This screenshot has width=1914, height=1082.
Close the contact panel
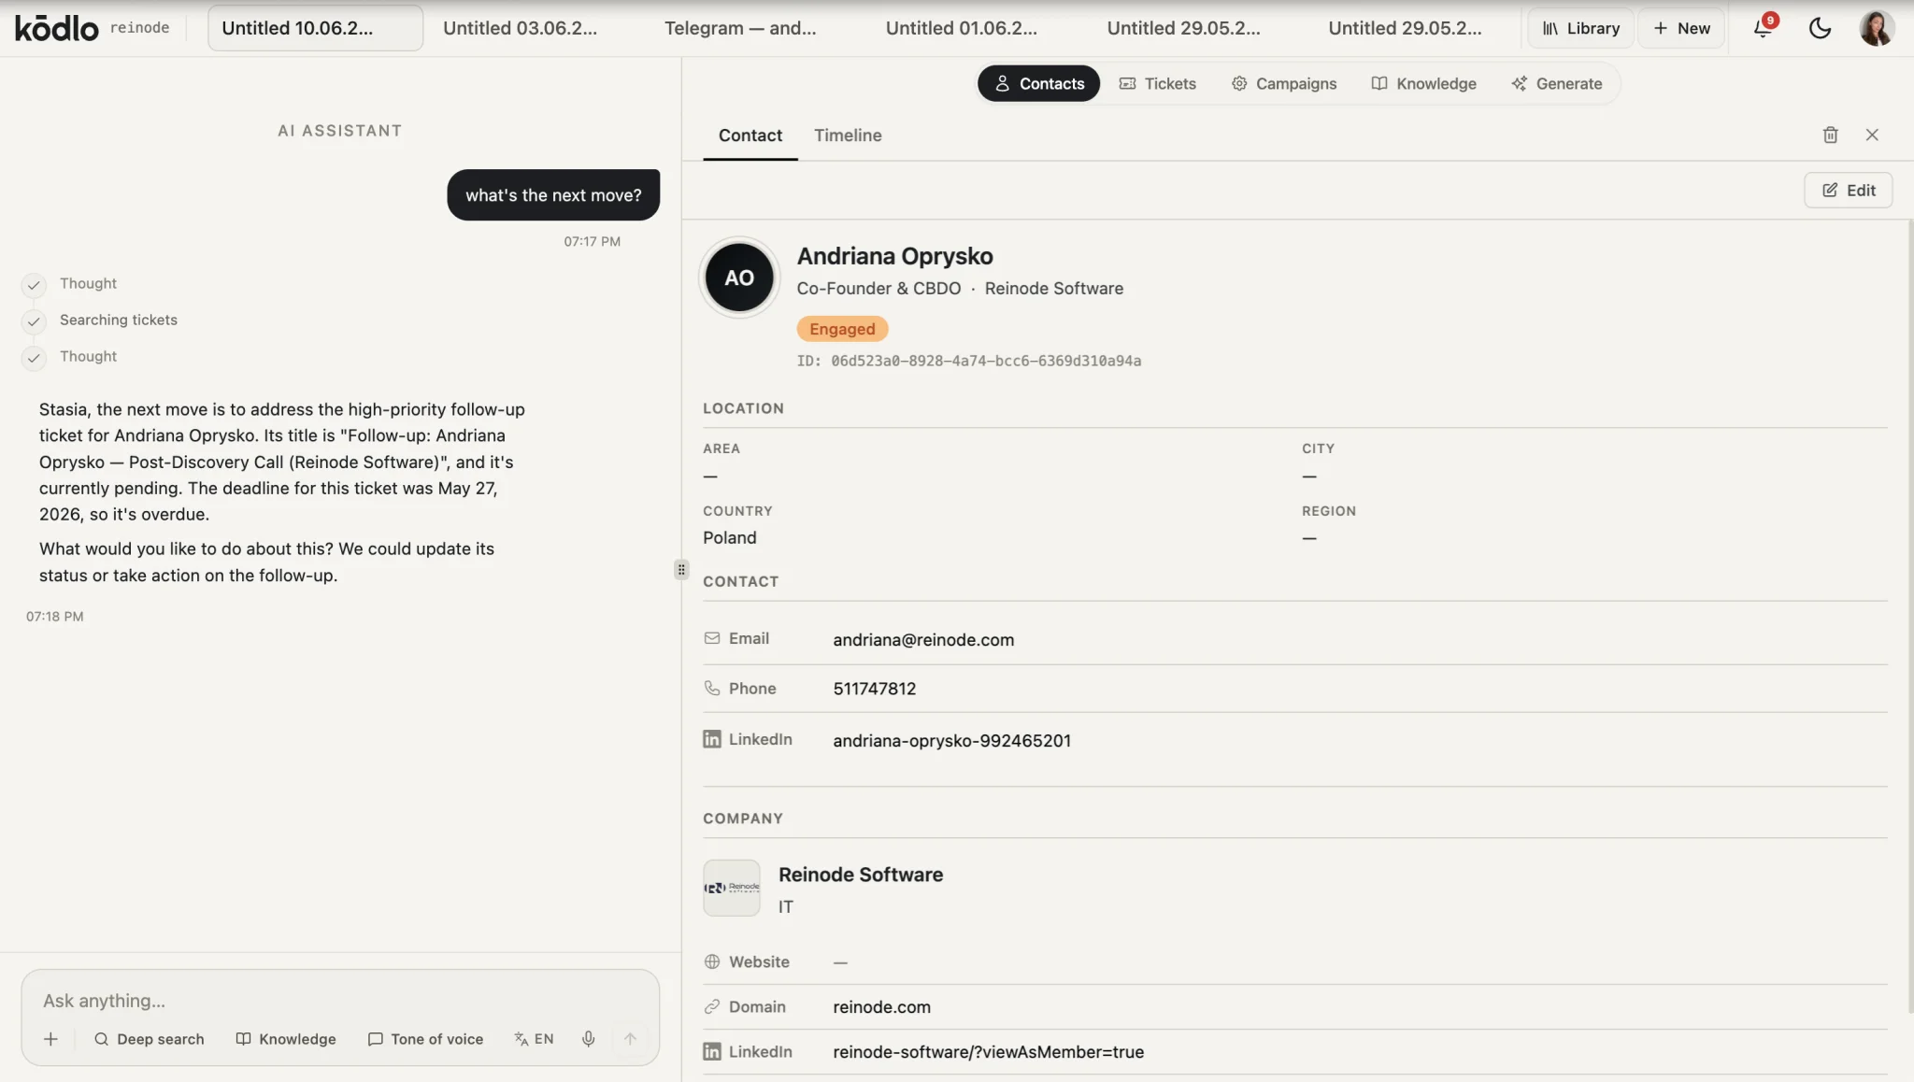(x=1872, y=135)
